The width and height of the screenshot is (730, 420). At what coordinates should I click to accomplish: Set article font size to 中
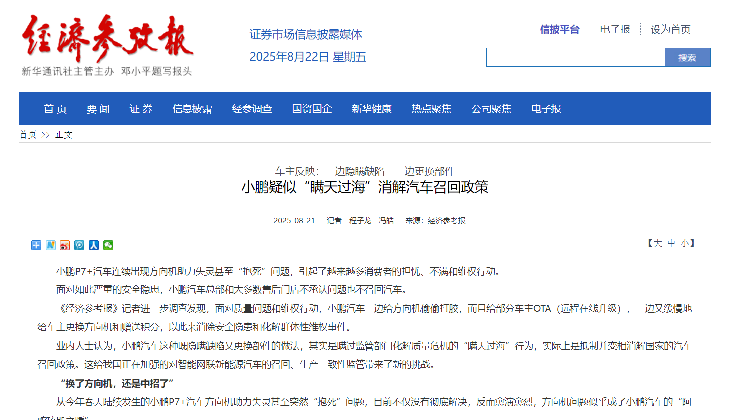tap(671, 243)
